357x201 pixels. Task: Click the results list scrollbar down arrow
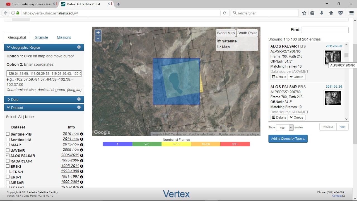[347, 119]
